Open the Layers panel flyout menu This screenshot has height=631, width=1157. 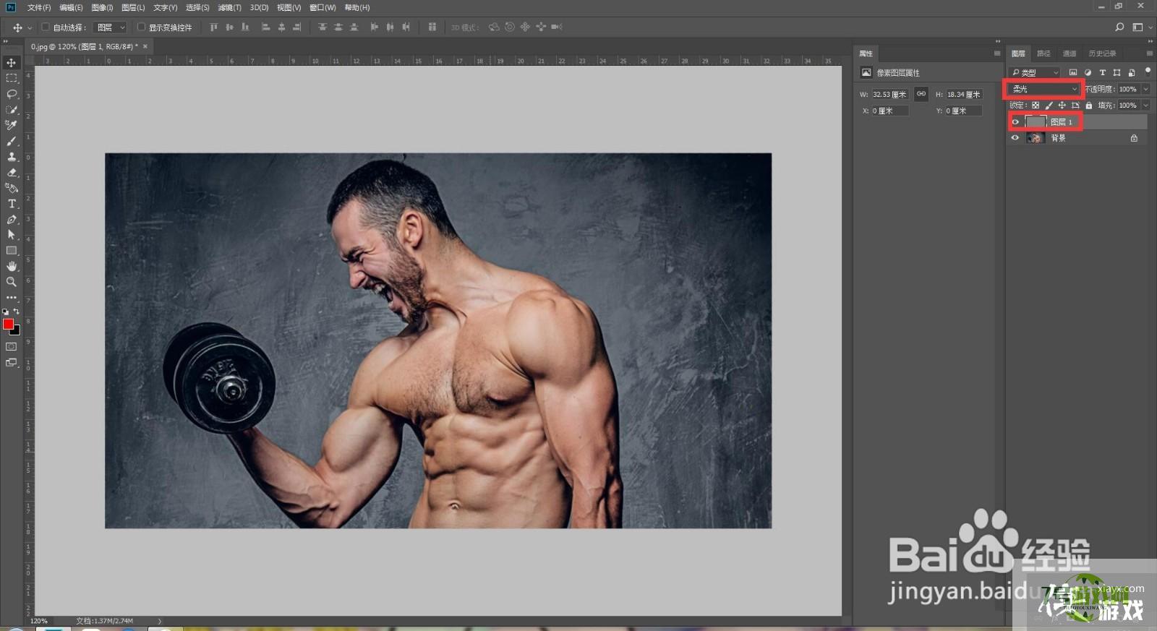(x=1149, y=53)
